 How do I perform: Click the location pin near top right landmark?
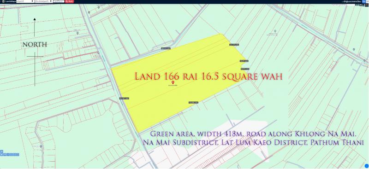[275, 31]
